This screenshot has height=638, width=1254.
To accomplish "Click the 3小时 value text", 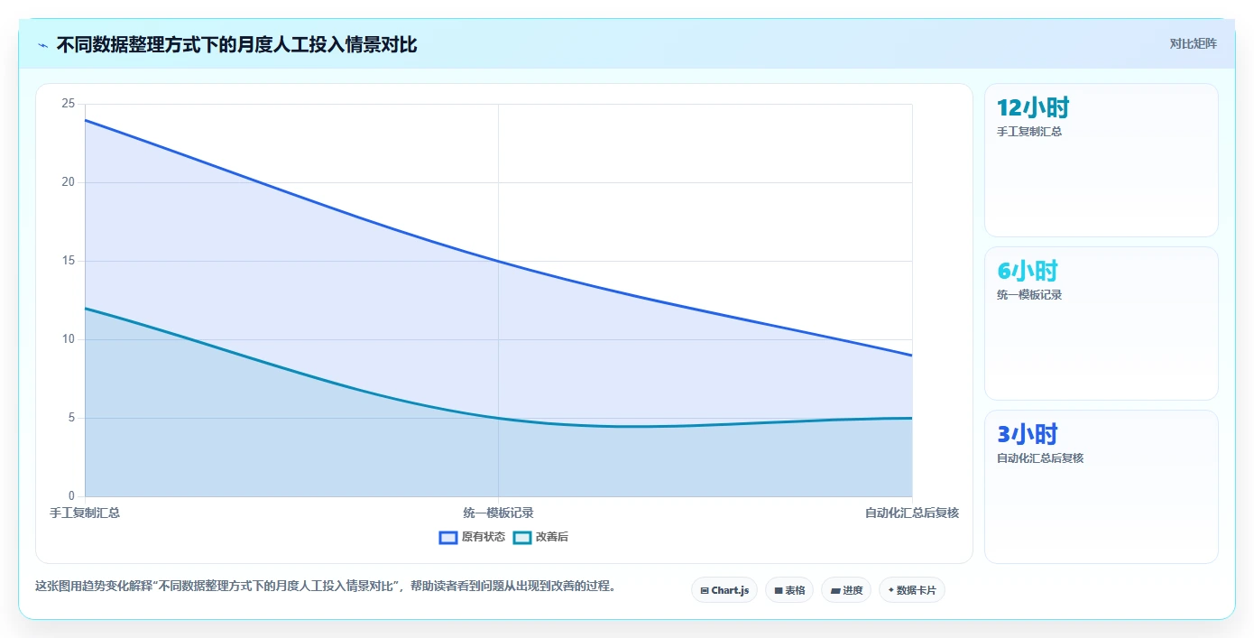I will pos(1028,434).
